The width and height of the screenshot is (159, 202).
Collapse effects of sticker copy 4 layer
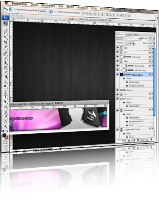click(152, 74)
